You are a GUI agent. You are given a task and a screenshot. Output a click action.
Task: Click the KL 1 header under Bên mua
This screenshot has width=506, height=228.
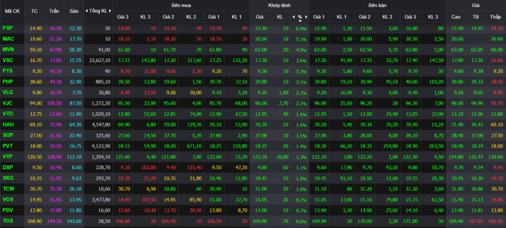(237, 17)
